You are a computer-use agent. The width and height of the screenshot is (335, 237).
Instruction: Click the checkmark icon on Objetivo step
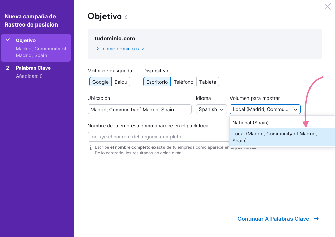(x=8, y=40)
